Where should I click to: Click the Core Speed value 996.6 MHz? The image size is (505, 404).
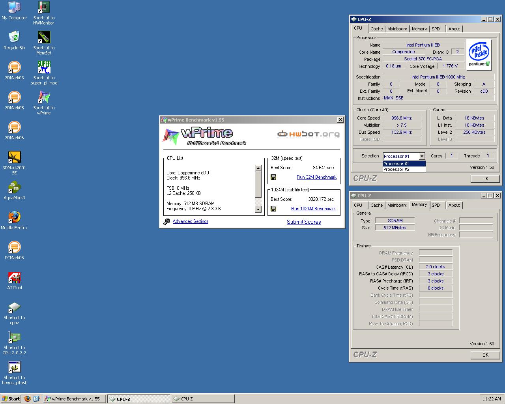(402, 118)
